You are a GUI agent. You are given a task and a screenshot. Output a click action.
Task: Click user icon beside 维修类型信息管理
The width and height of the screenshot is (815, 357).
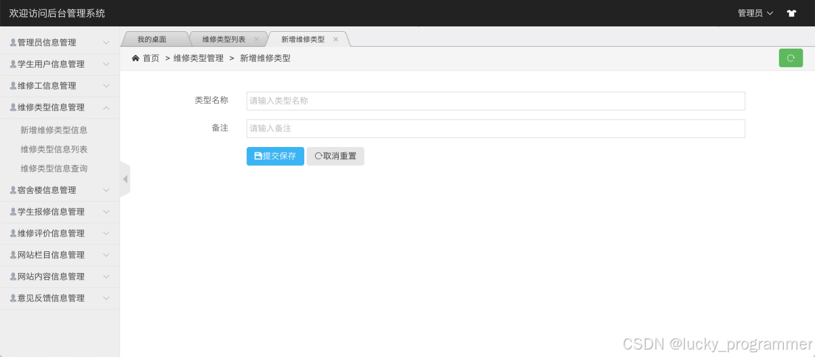13,107
